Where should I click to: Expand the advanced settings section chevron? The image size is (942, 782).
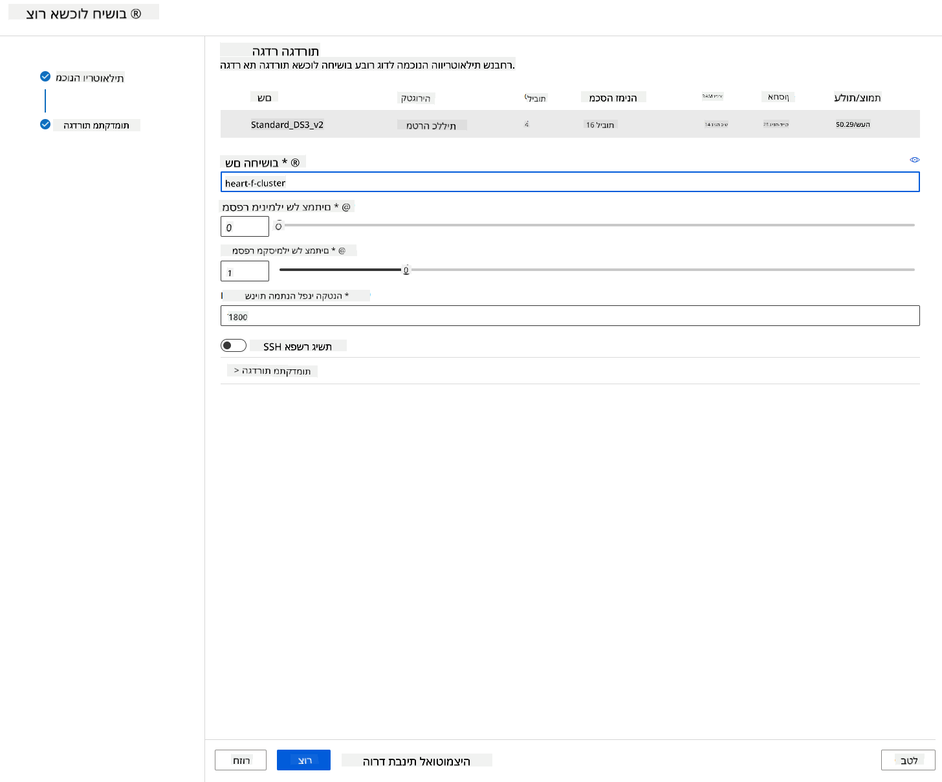[x=236, y=371]
